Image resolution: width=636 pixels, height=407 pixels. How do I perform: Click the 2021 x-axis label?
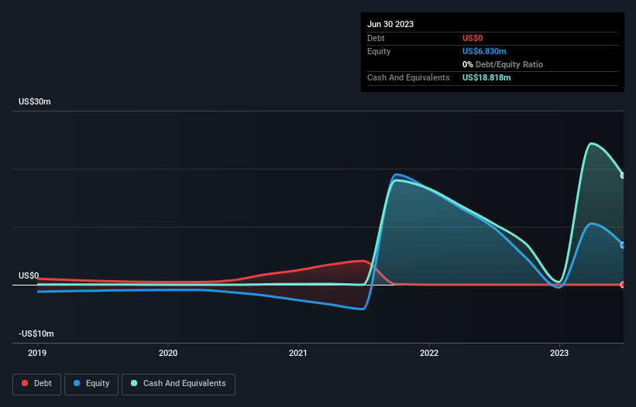click(x=298, y=353)
